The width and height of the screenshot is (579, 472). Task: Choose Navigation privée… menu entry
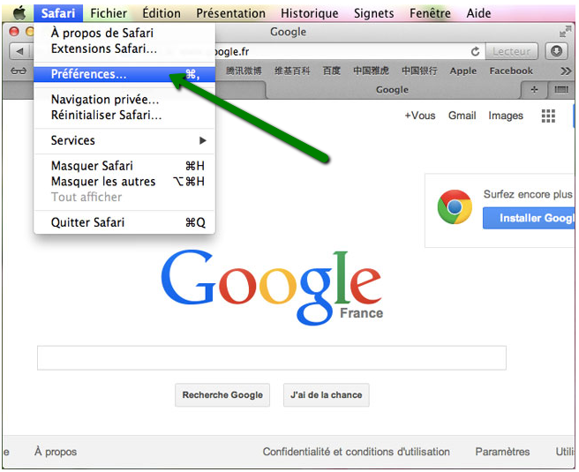pyautogui.click(x=105, y=100)
